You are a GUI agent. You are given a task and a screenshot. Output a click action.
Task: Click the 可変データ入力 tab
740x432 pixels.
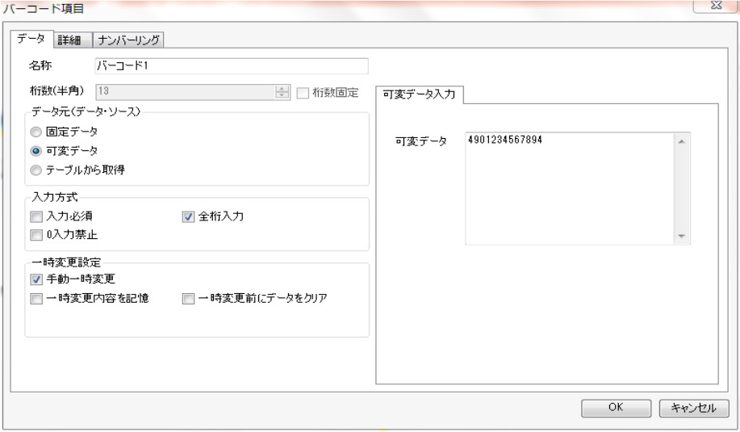point(419,94)
